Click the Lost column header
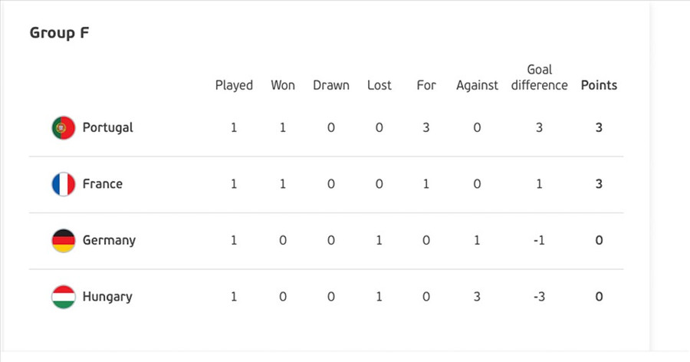The image size is (690, 362). tap(379, 85)
